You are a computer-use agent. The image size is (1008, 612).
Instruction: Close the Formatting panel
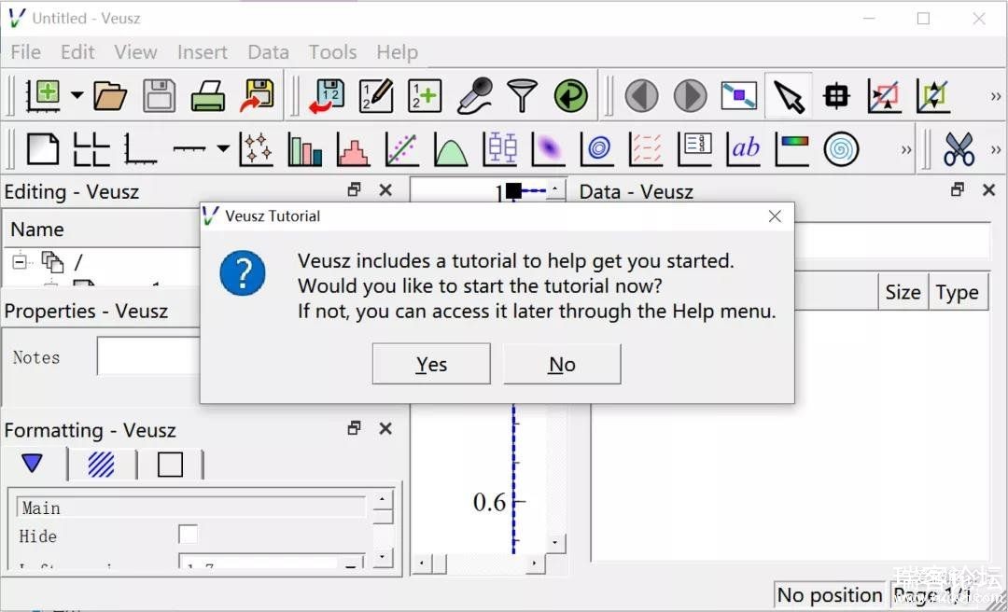(385, 428)
